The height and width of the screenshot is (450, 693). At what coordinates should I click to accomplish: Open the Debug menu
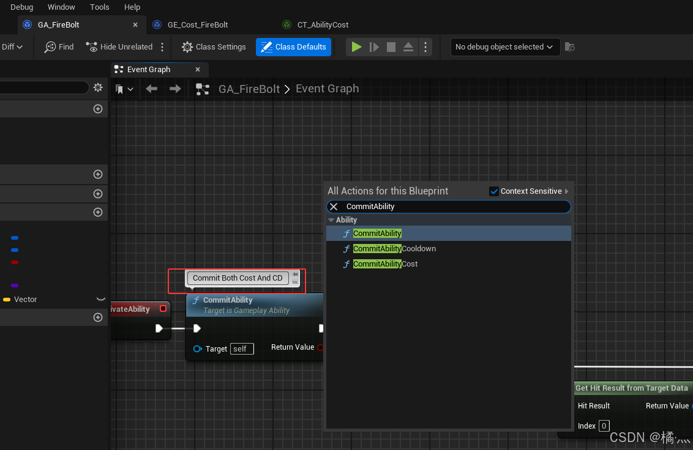21,7
